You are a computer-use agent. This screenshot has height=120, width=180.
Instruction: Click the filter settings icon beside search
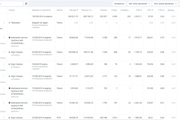coord(26,4)
